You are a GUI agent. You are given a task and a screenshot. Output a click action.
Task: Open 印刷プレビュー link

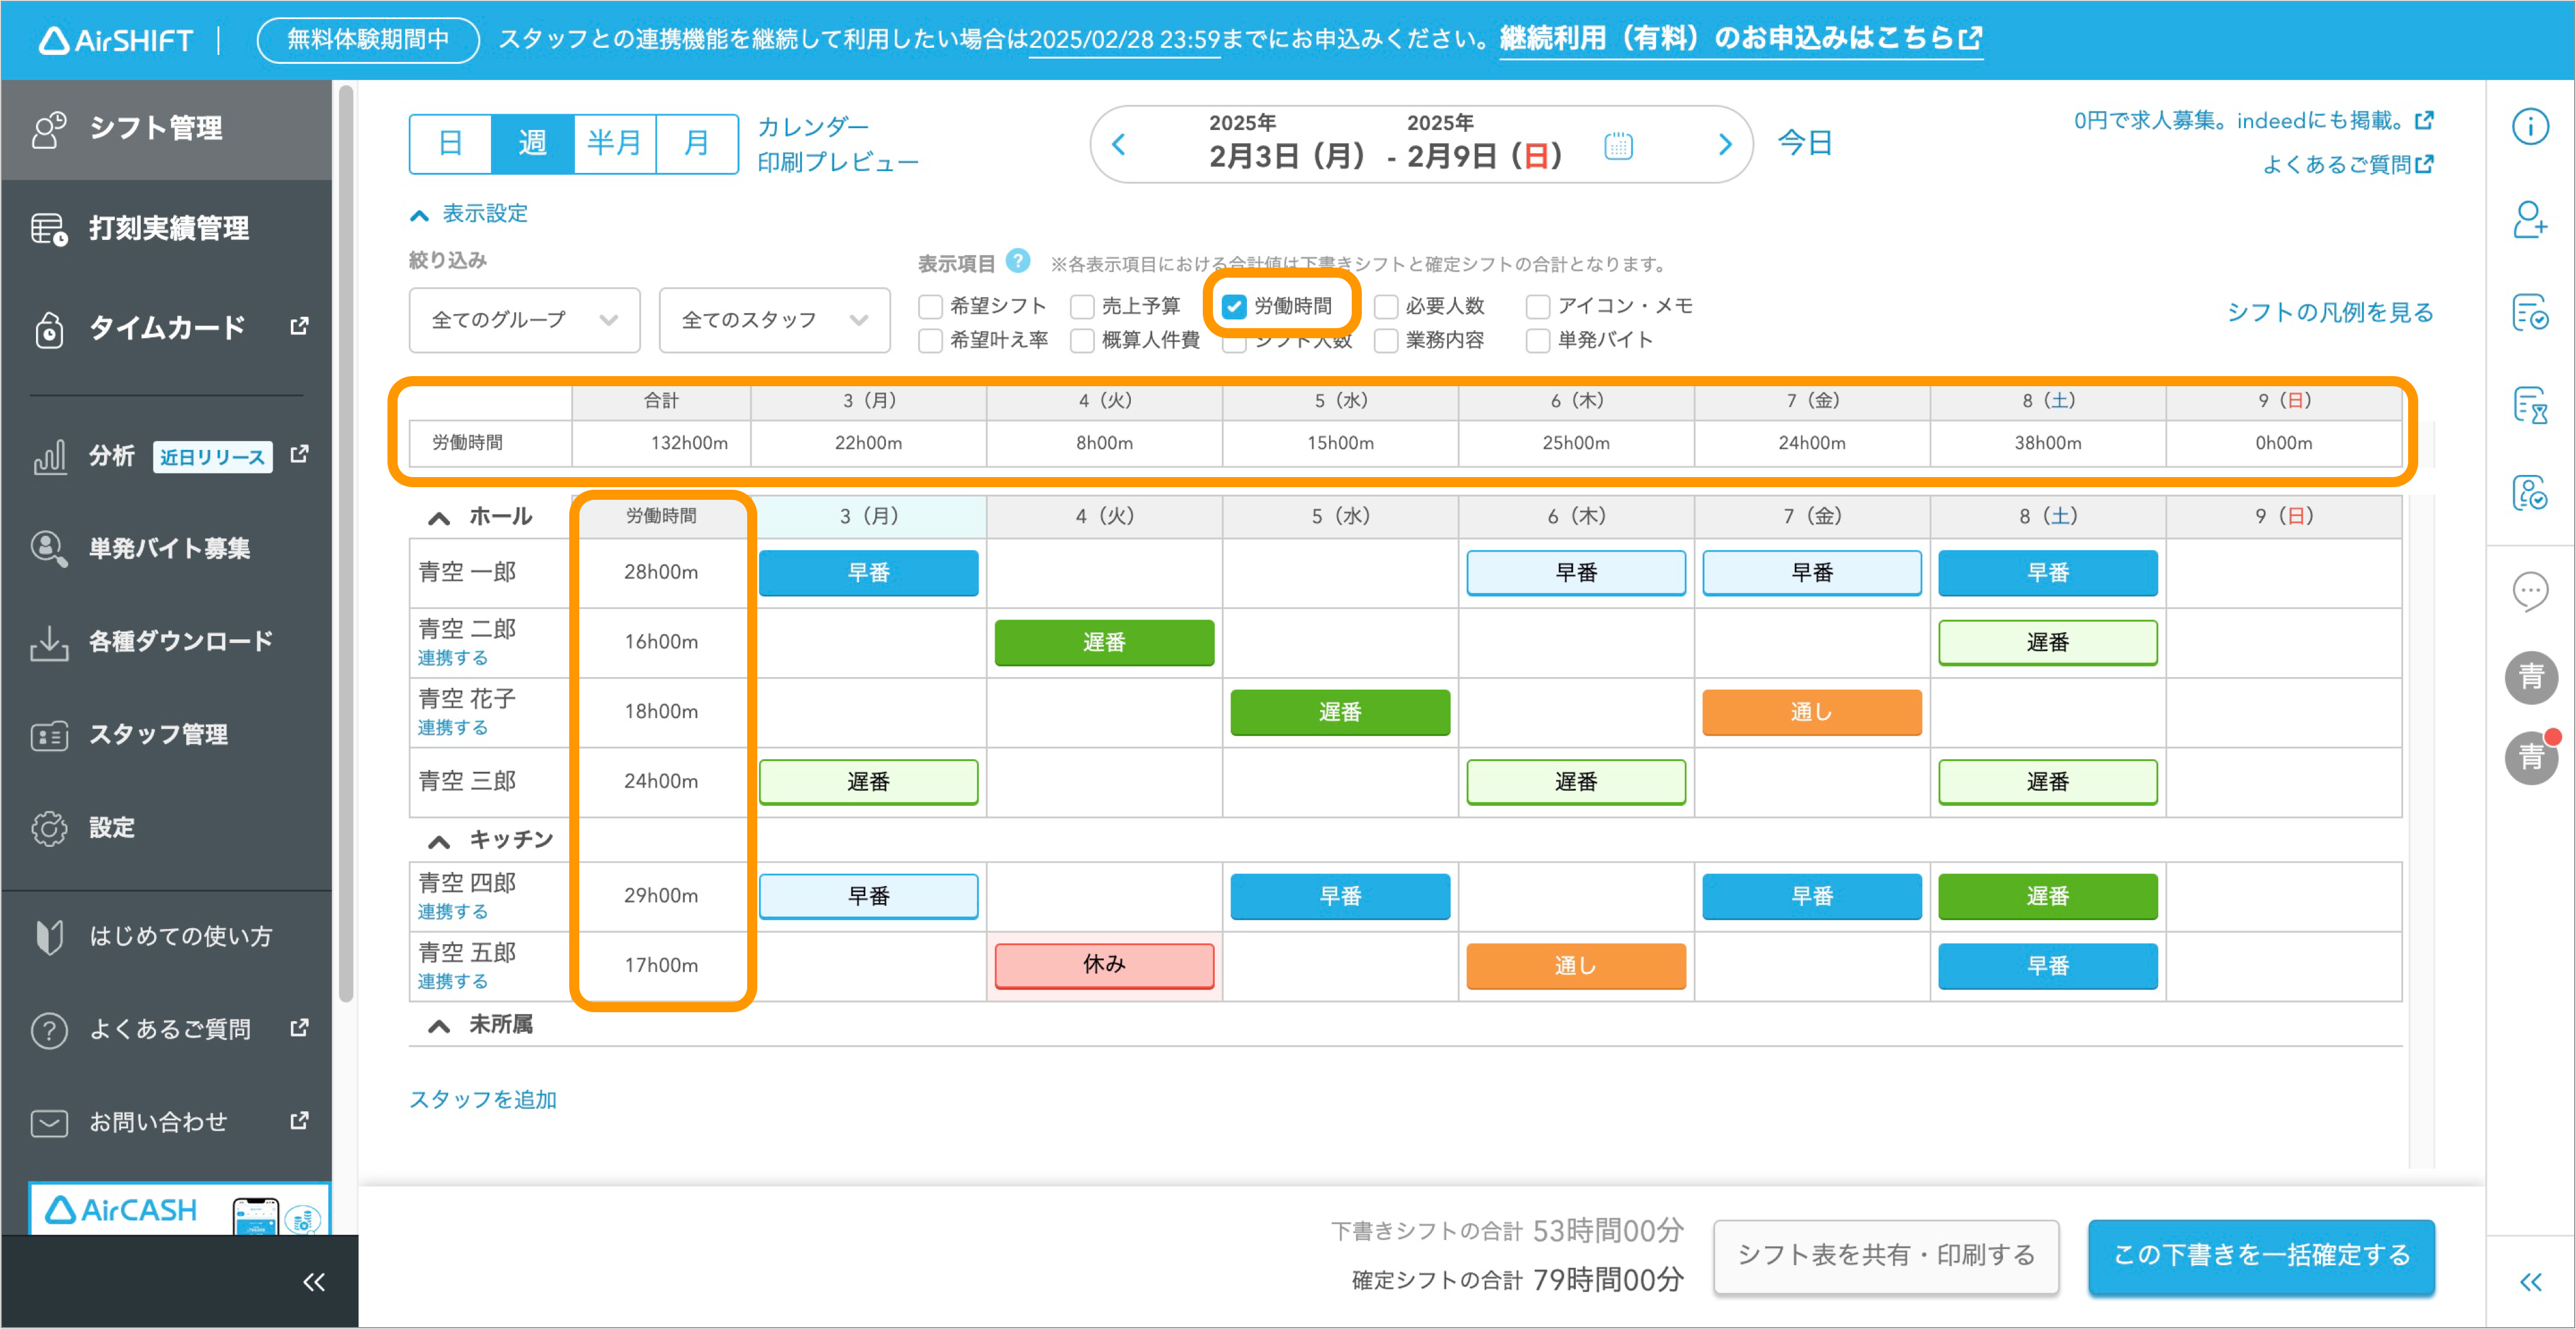(x=837, y=163)
